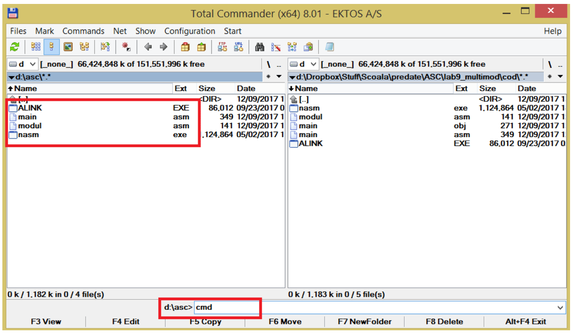574x335 pixels.
Task: Toggle the brief (names only) view button
Action: pos(35,47)
